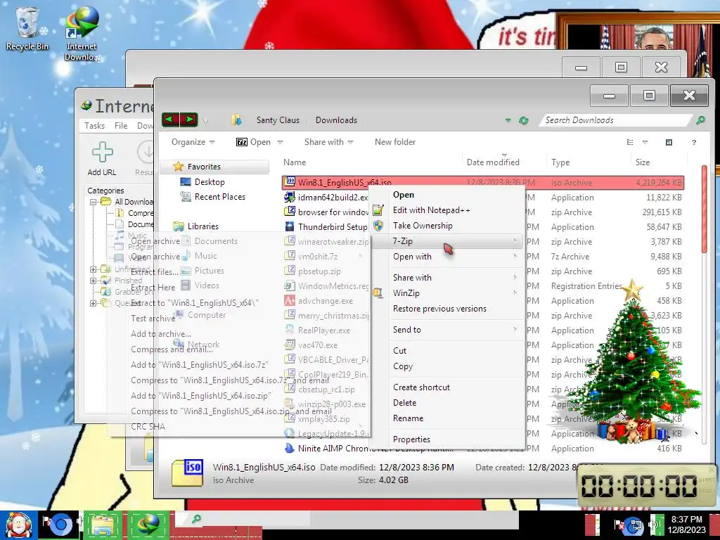The height and width of the screenshot is (540, 720).
Task: Select the Thunderbird Setup file icon
Action: click(x=289, y=227)
